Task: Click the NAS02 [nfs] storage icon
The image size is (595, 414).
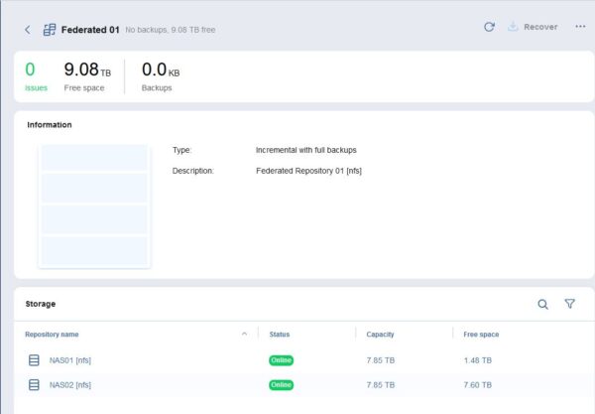Action: [34, 385]
